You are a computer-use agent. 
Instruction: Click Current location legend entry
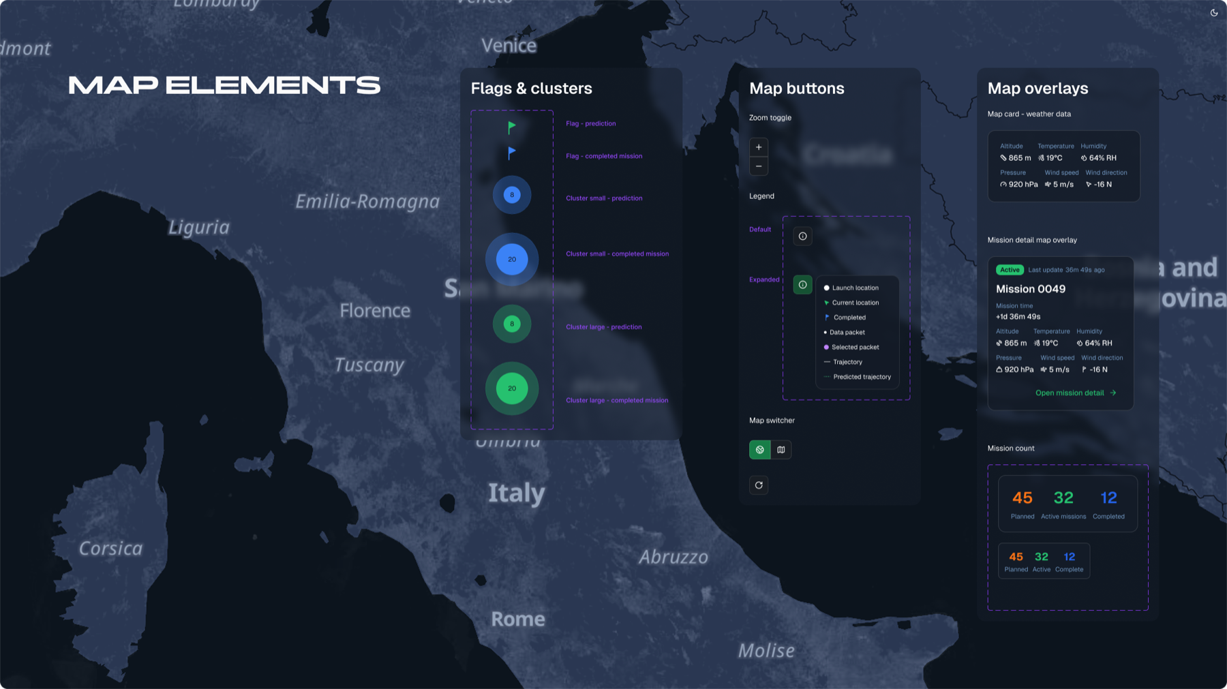[851, 303]
